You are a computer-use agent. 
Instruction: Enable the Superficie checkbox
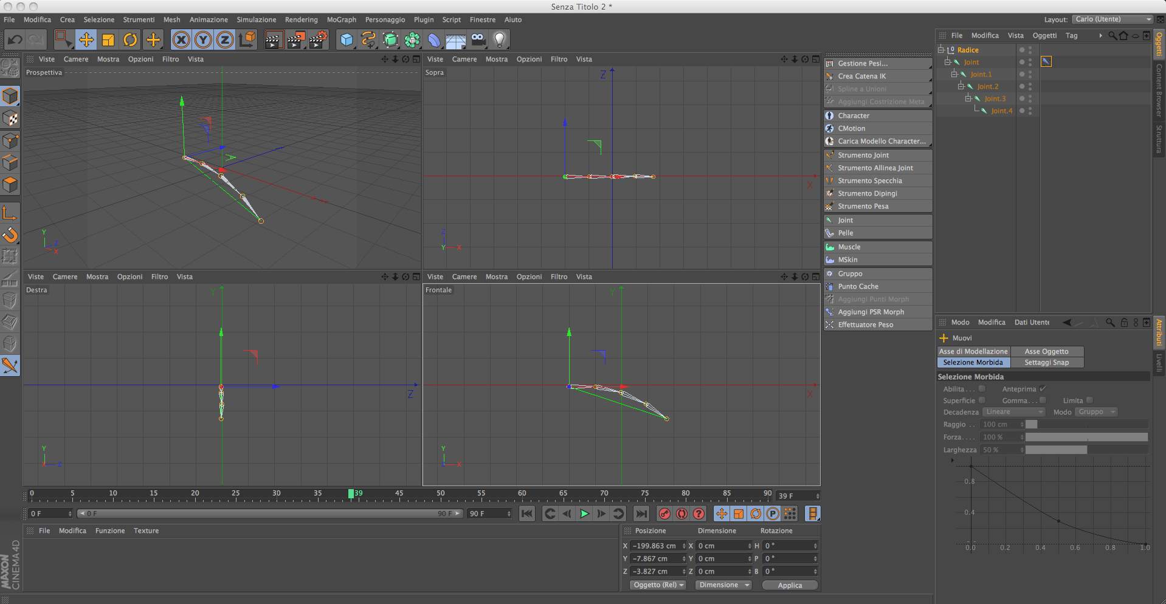[x=982, y=400]
